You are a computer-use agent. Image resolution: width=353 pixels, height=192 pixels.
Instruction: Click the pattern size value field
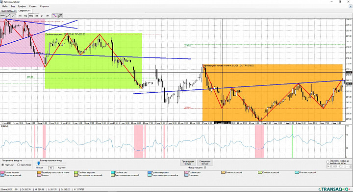[x=51, y=167]
